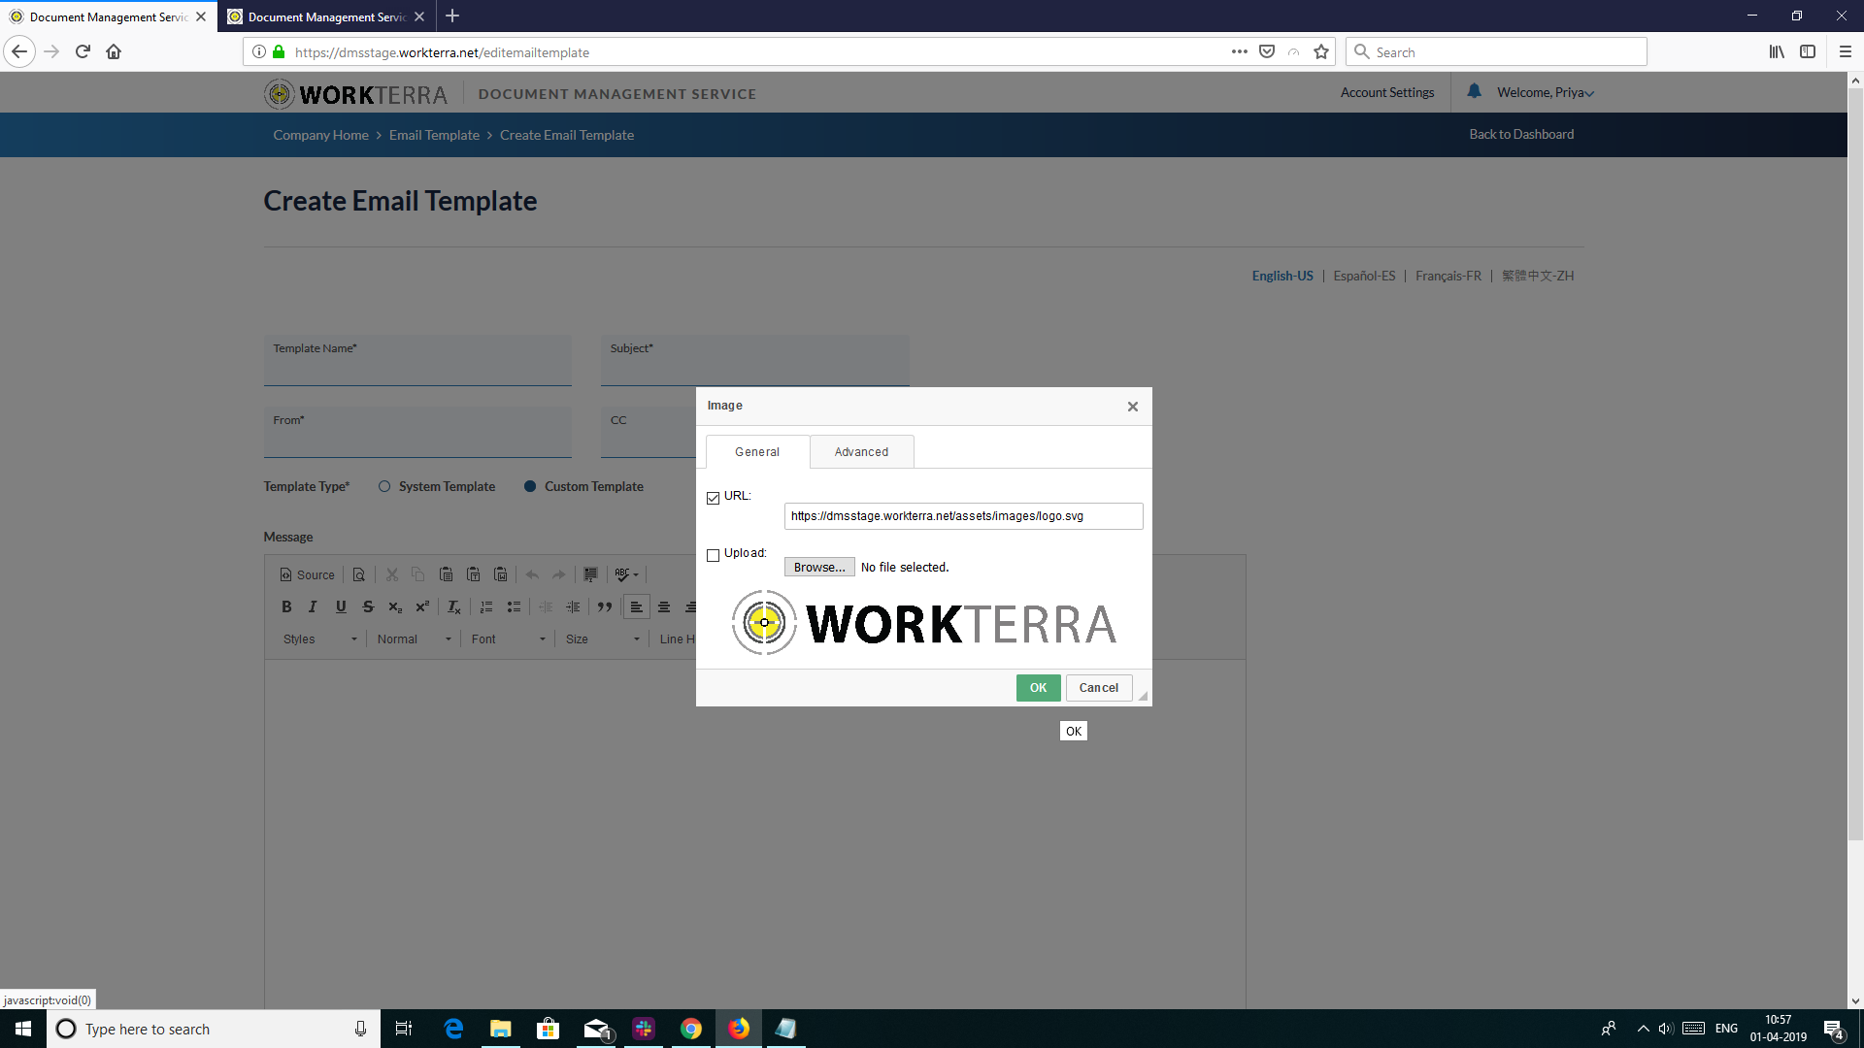This screenshot has width=1864, height=1048.
Task: Click the Select All icon
Action: click(x=590, y=574)
